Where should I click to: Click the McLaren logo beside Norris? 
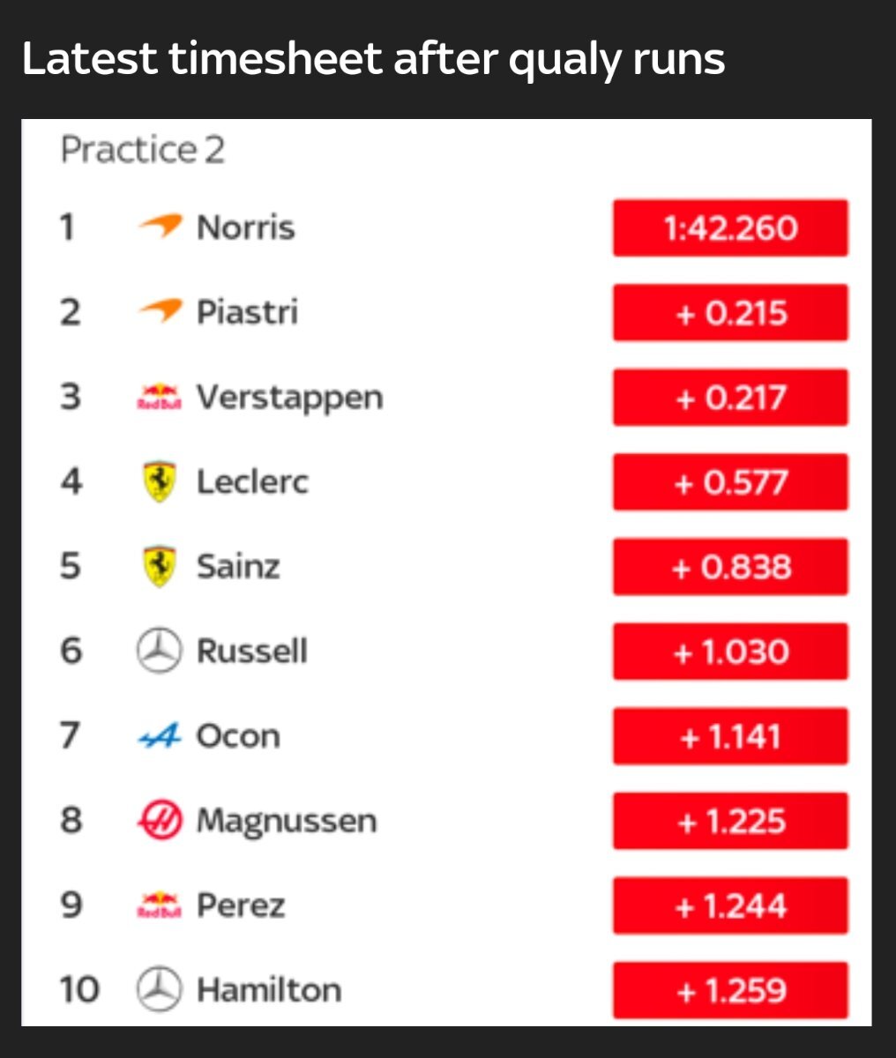pyautogui.click(x=160, y=227)
